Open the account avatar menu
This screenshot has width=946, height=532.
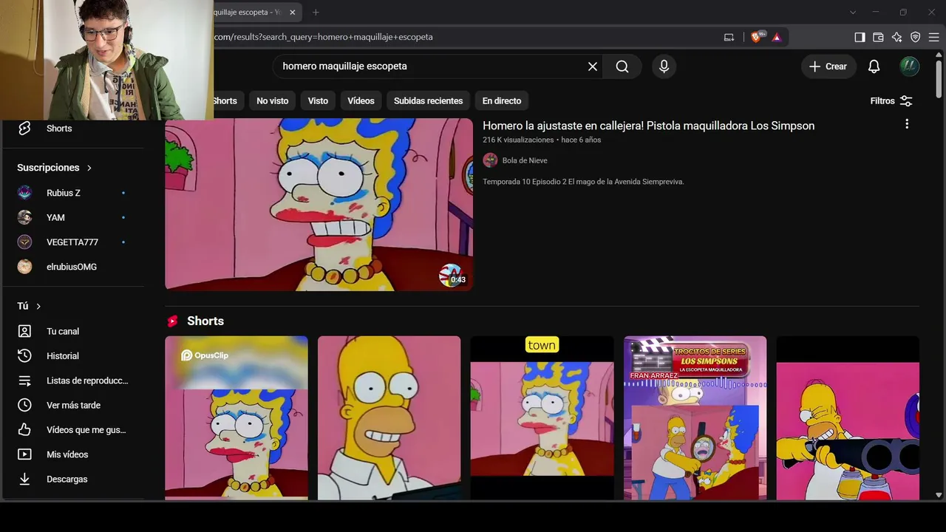pyautogui.click(x=909, y=66)
